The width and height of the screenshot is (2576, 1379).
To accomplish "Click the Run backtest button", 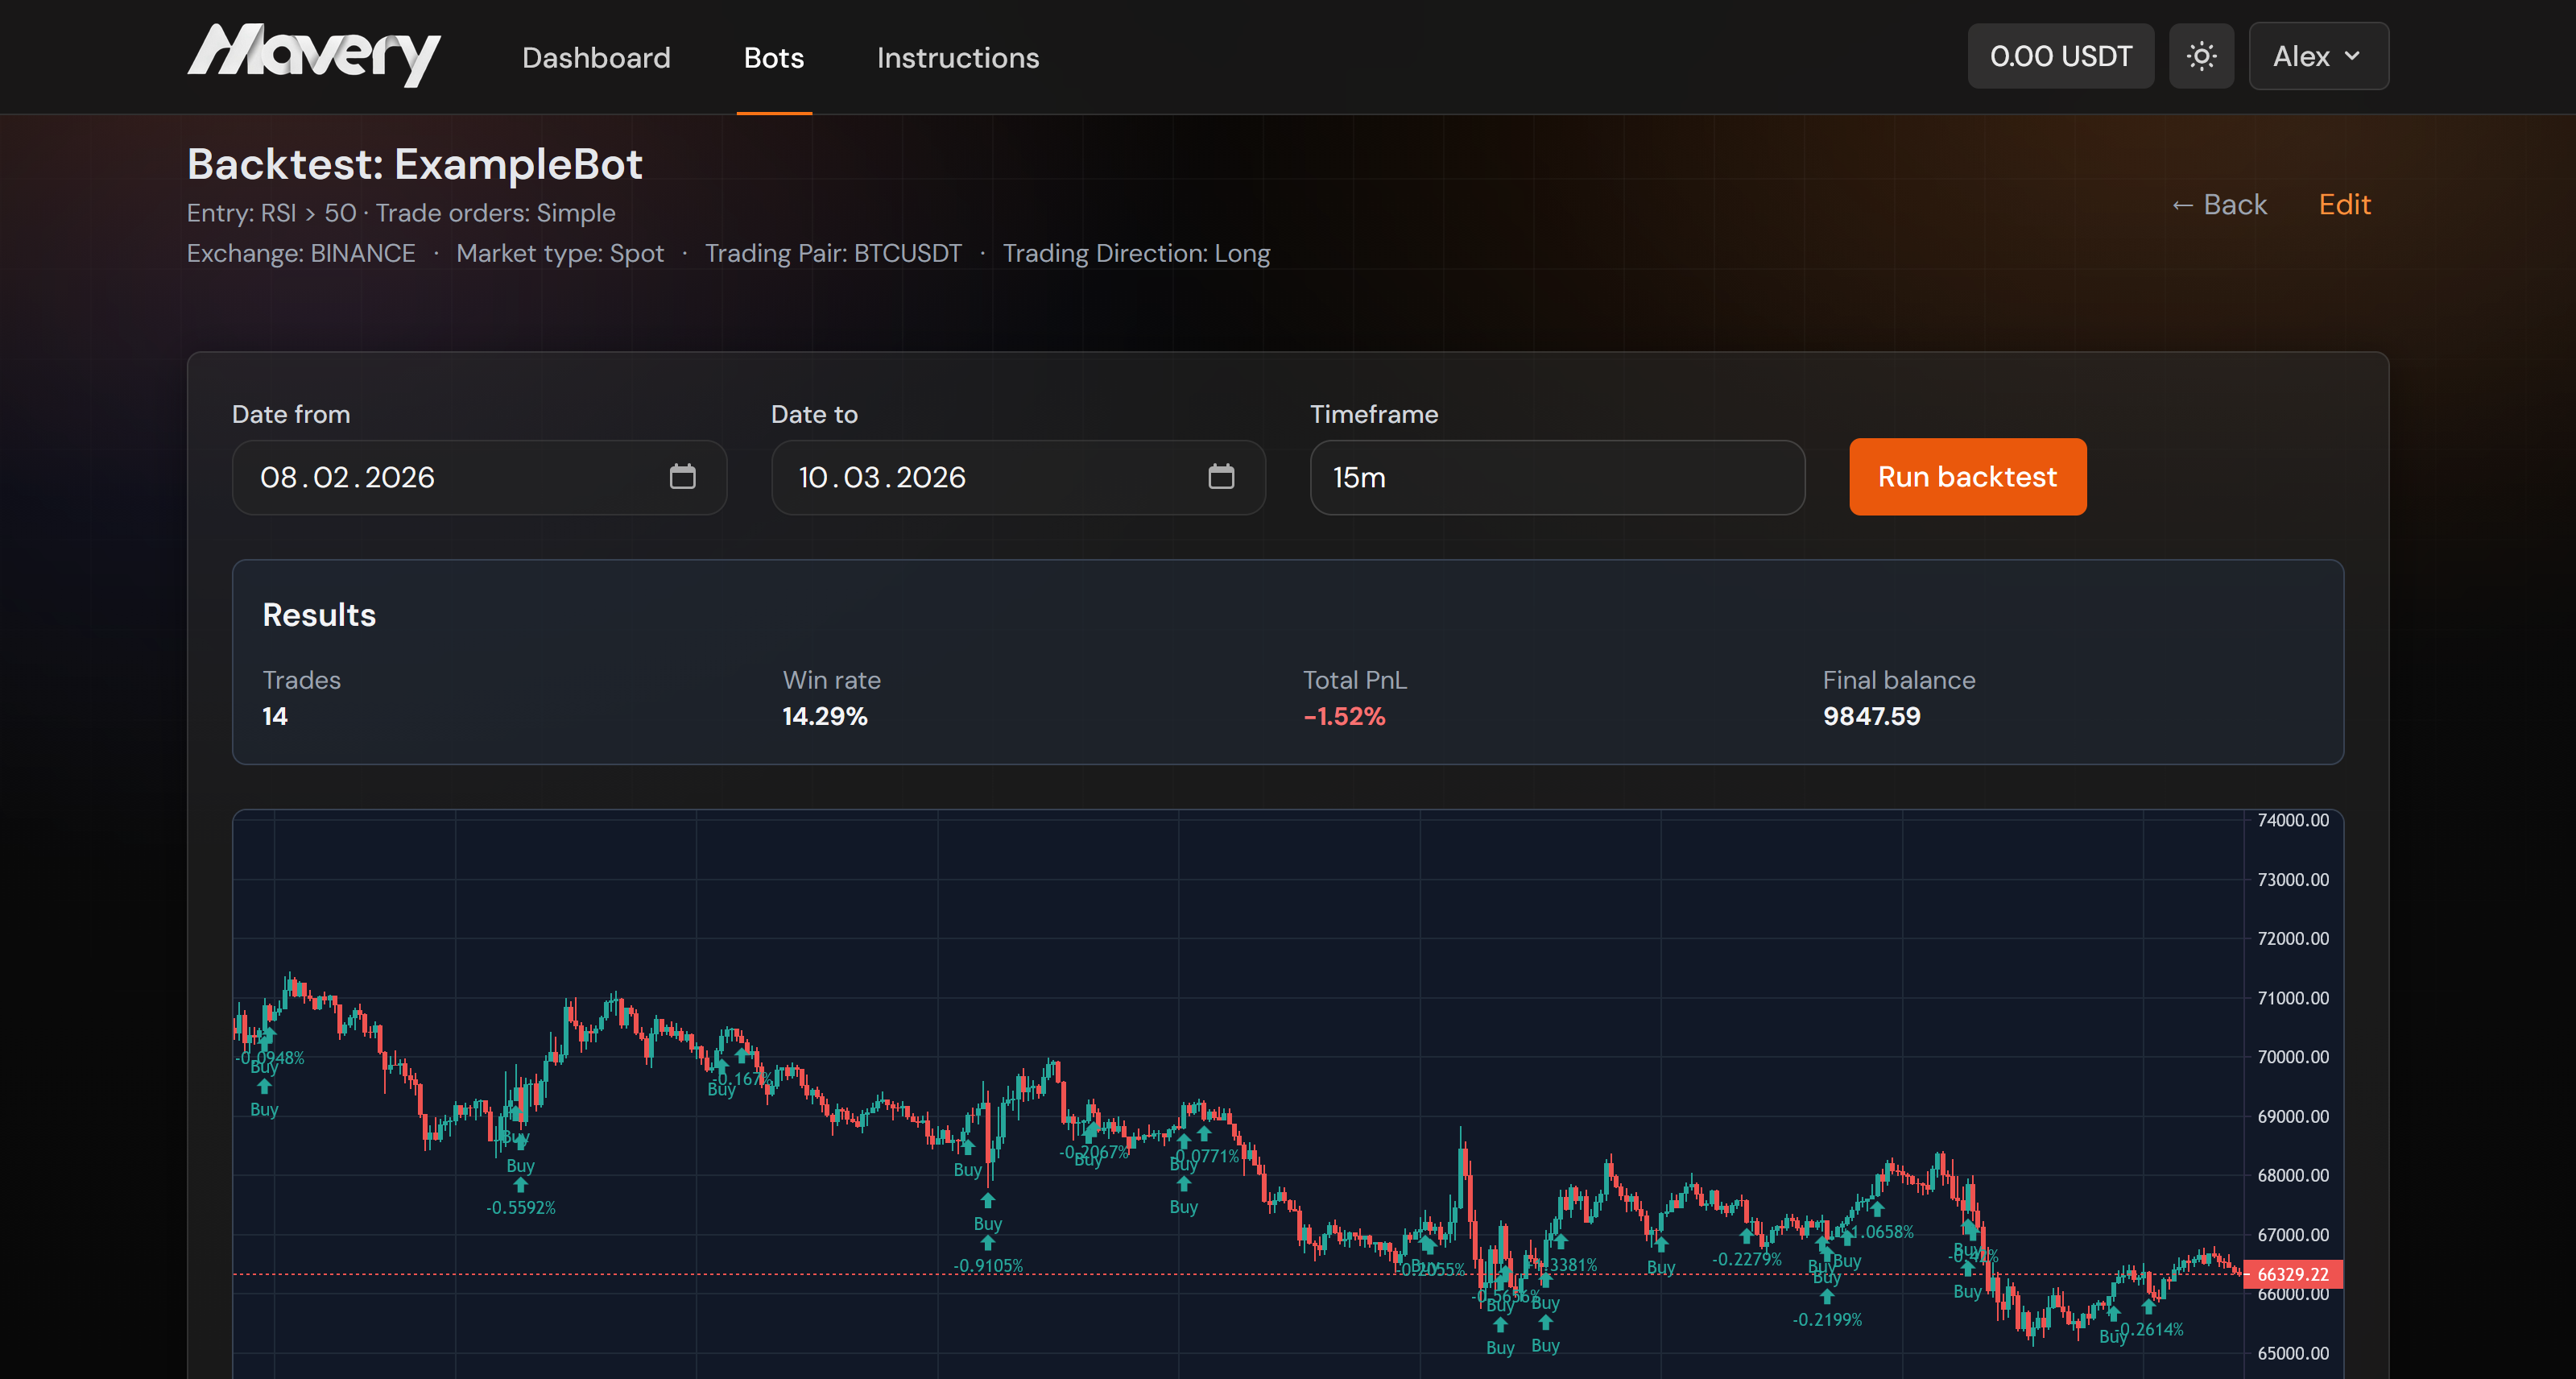I will point(1967,477).
